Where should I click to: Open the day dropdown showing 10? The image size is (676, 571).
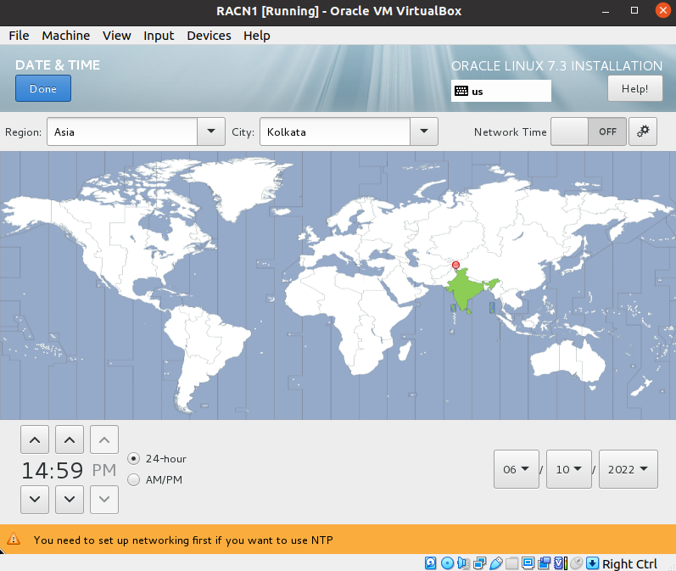(568, 469)
